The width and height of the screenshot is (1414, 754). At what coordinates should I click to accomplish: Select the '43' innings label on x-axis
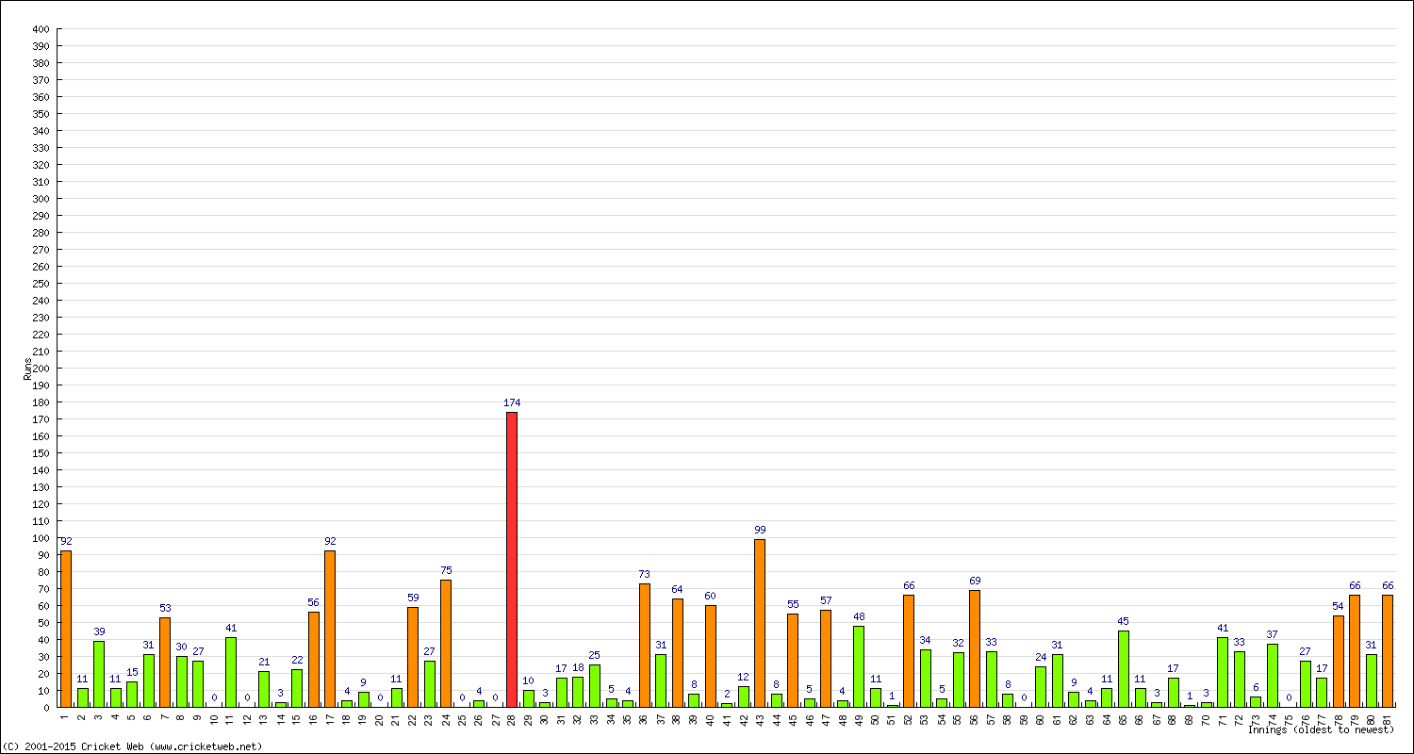click(x=760, y=720)
